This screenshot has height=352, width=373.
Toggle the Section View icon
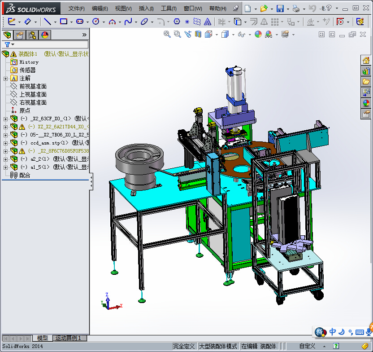point(198,34)
